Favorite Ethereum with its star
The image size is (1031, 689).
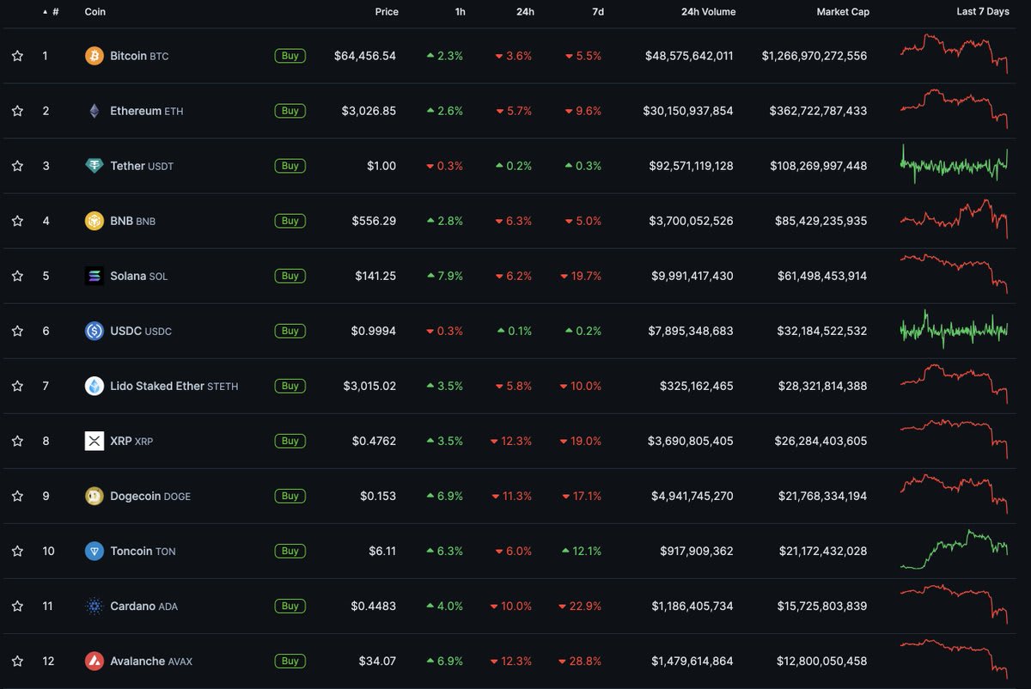(x=17, y=111)
